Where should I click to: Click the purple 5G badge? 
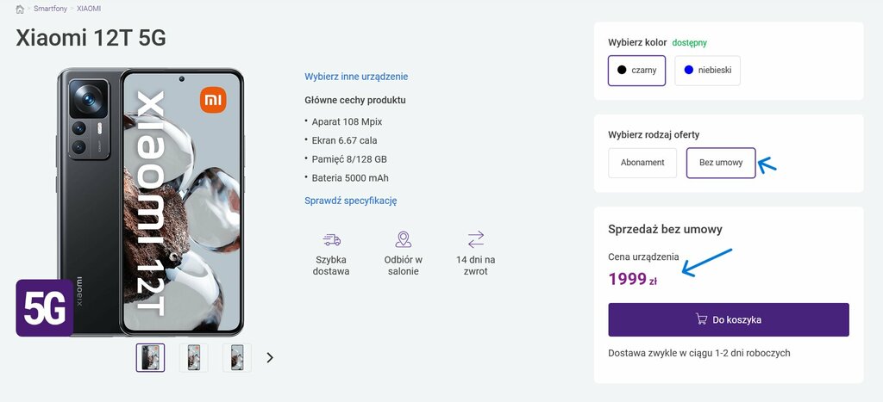click(45, 308)
